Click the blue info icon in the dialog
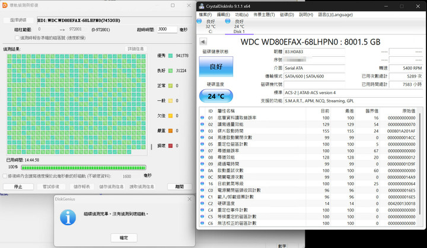Image resolution: width=427 pixels, height=248 pixels. pyautogui.click(x=68, y=217)
